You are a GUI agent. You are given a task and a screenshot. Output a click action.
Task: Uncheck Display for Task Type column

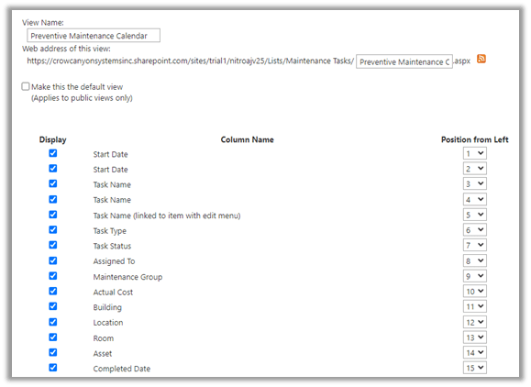tap(53, 229)
